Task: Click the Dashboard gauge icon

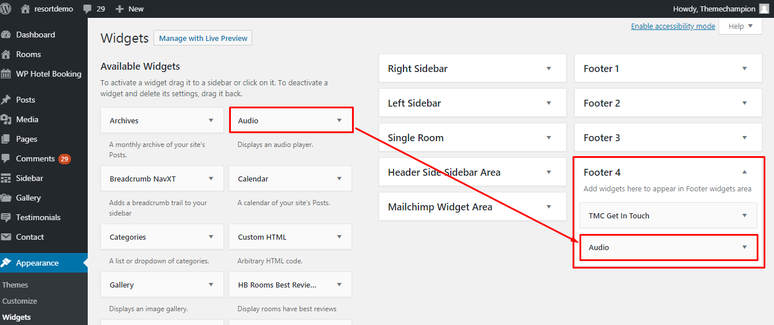Action: click(x=6, y=35)
